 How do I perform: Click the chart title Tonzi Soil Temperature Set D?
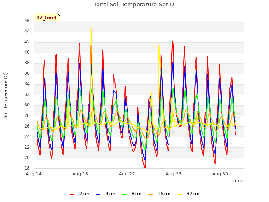point(134,5)
